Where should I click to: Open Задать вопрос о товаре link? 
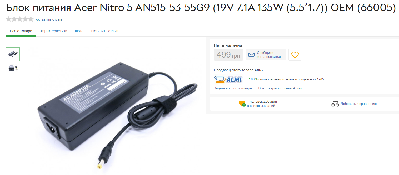tap(233, 88)
